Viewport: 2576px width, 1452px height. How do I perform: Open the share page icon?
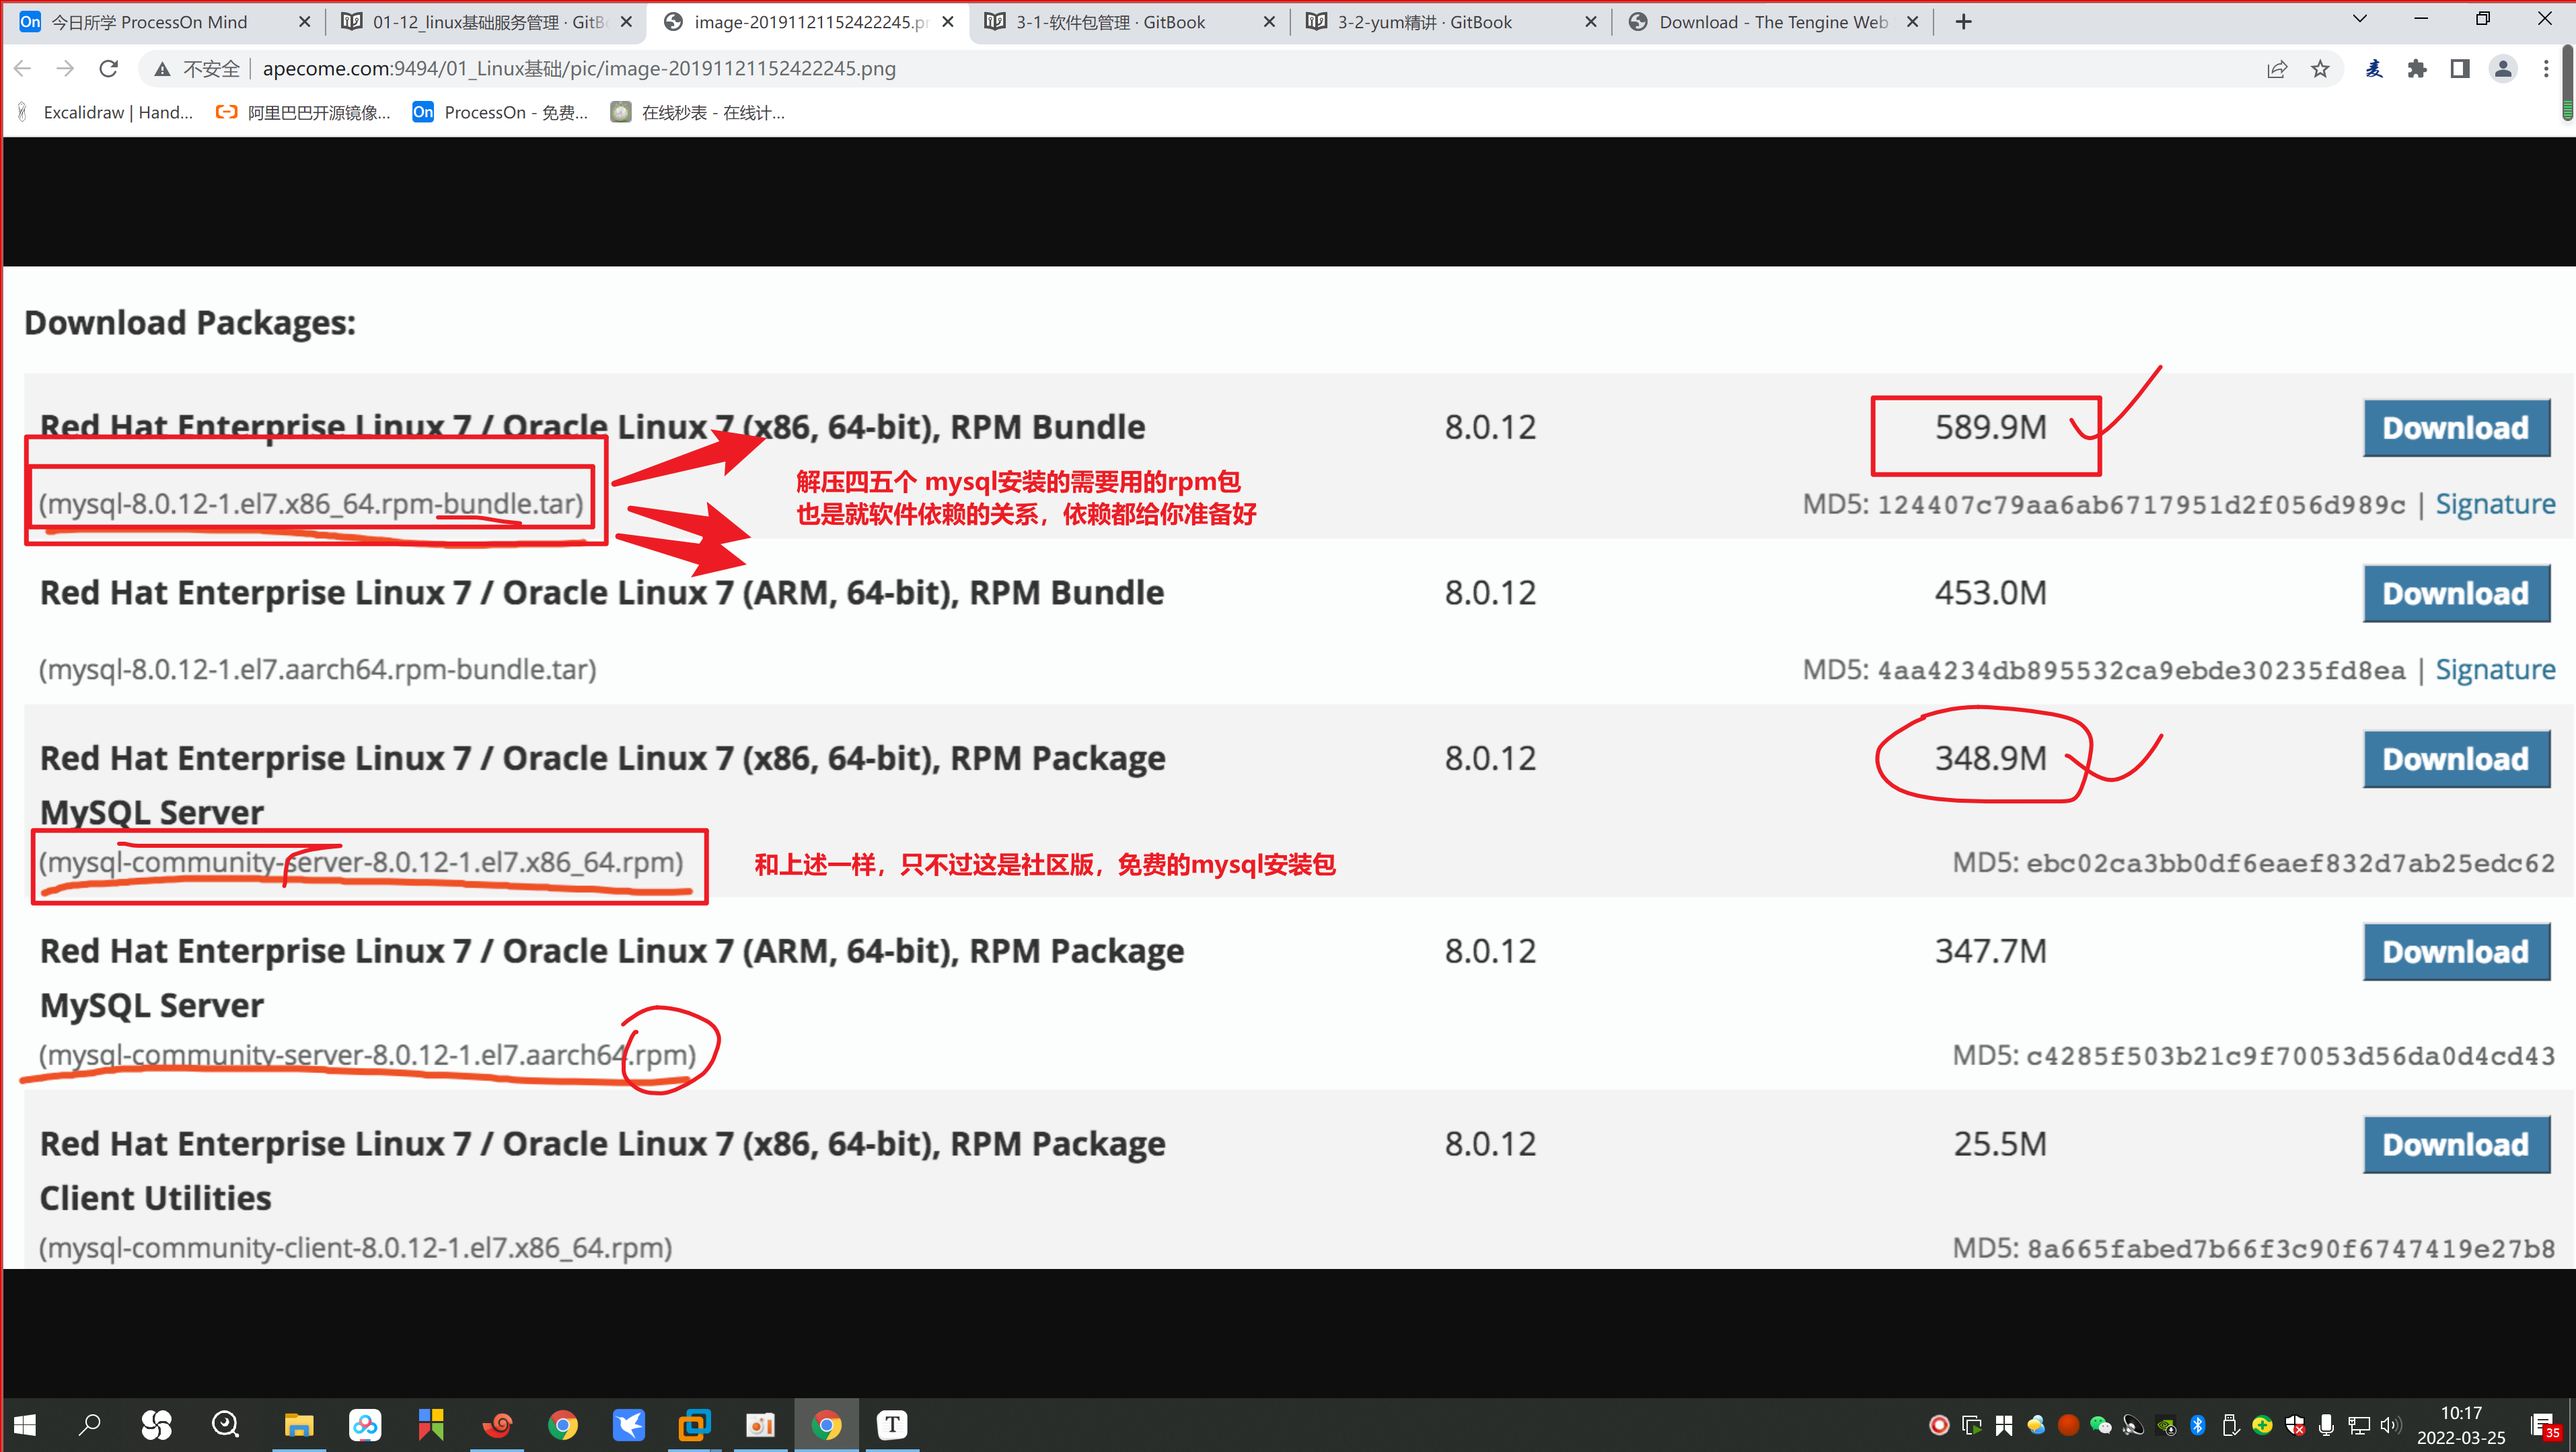click(2277, 68)
